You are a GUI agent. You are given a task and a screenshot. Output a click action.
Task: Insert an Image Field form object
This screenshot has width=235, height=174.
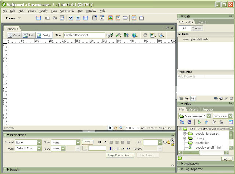coord(111,18)
